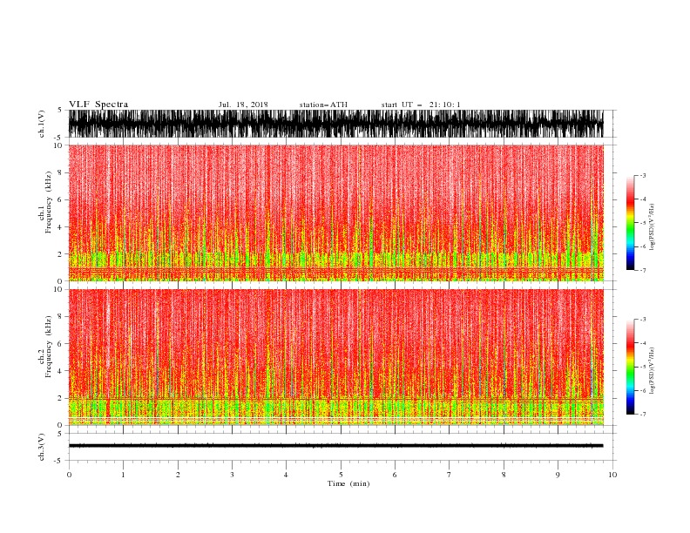Click the "Time (min)" axis label
Image resolution: width=690 pixels, height=533 pixels.
tap(348, 483)
